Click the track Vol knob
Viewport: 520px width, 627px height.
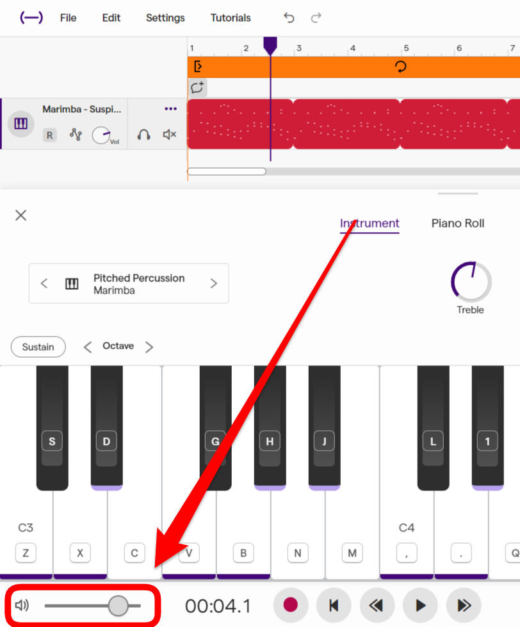[x=101, y=135]
